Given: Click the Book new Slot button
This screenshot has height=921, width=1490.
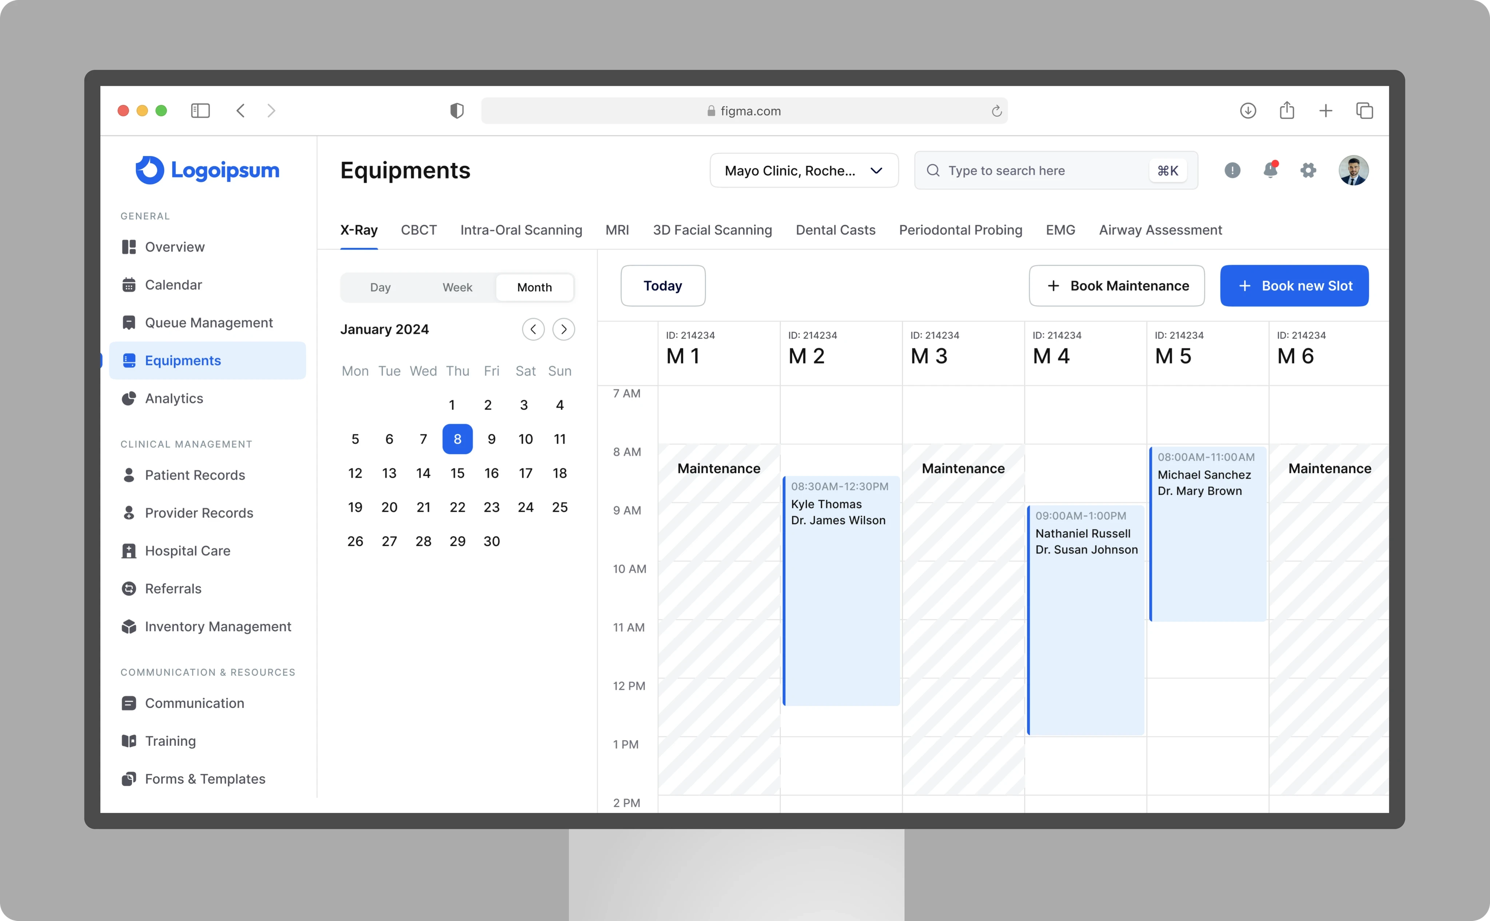Looking at the screenshot, I should pos(1294,286).
